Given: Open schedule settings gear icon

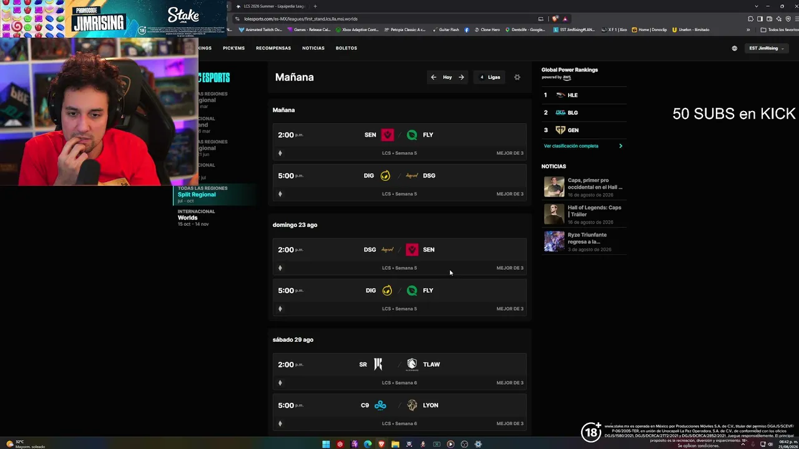Looking at the screenshot, I should pyautogui.click(x=517, y=77).
